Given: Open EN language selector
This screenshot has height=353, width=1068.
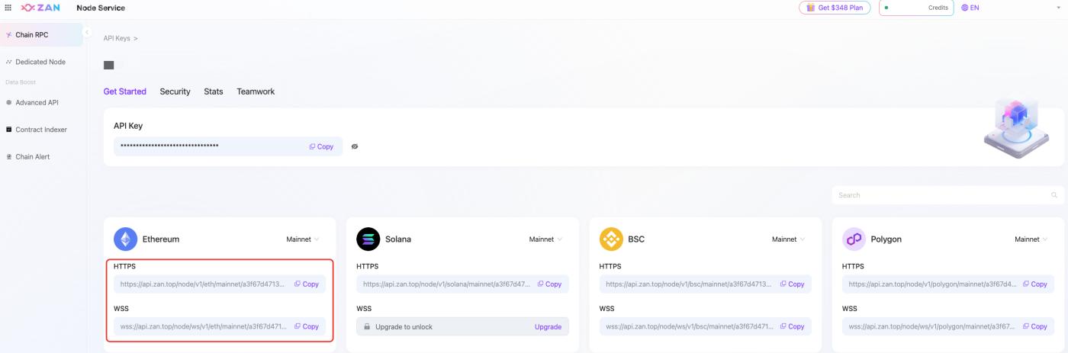Looking at the screenshot, I should coord(970,8).
